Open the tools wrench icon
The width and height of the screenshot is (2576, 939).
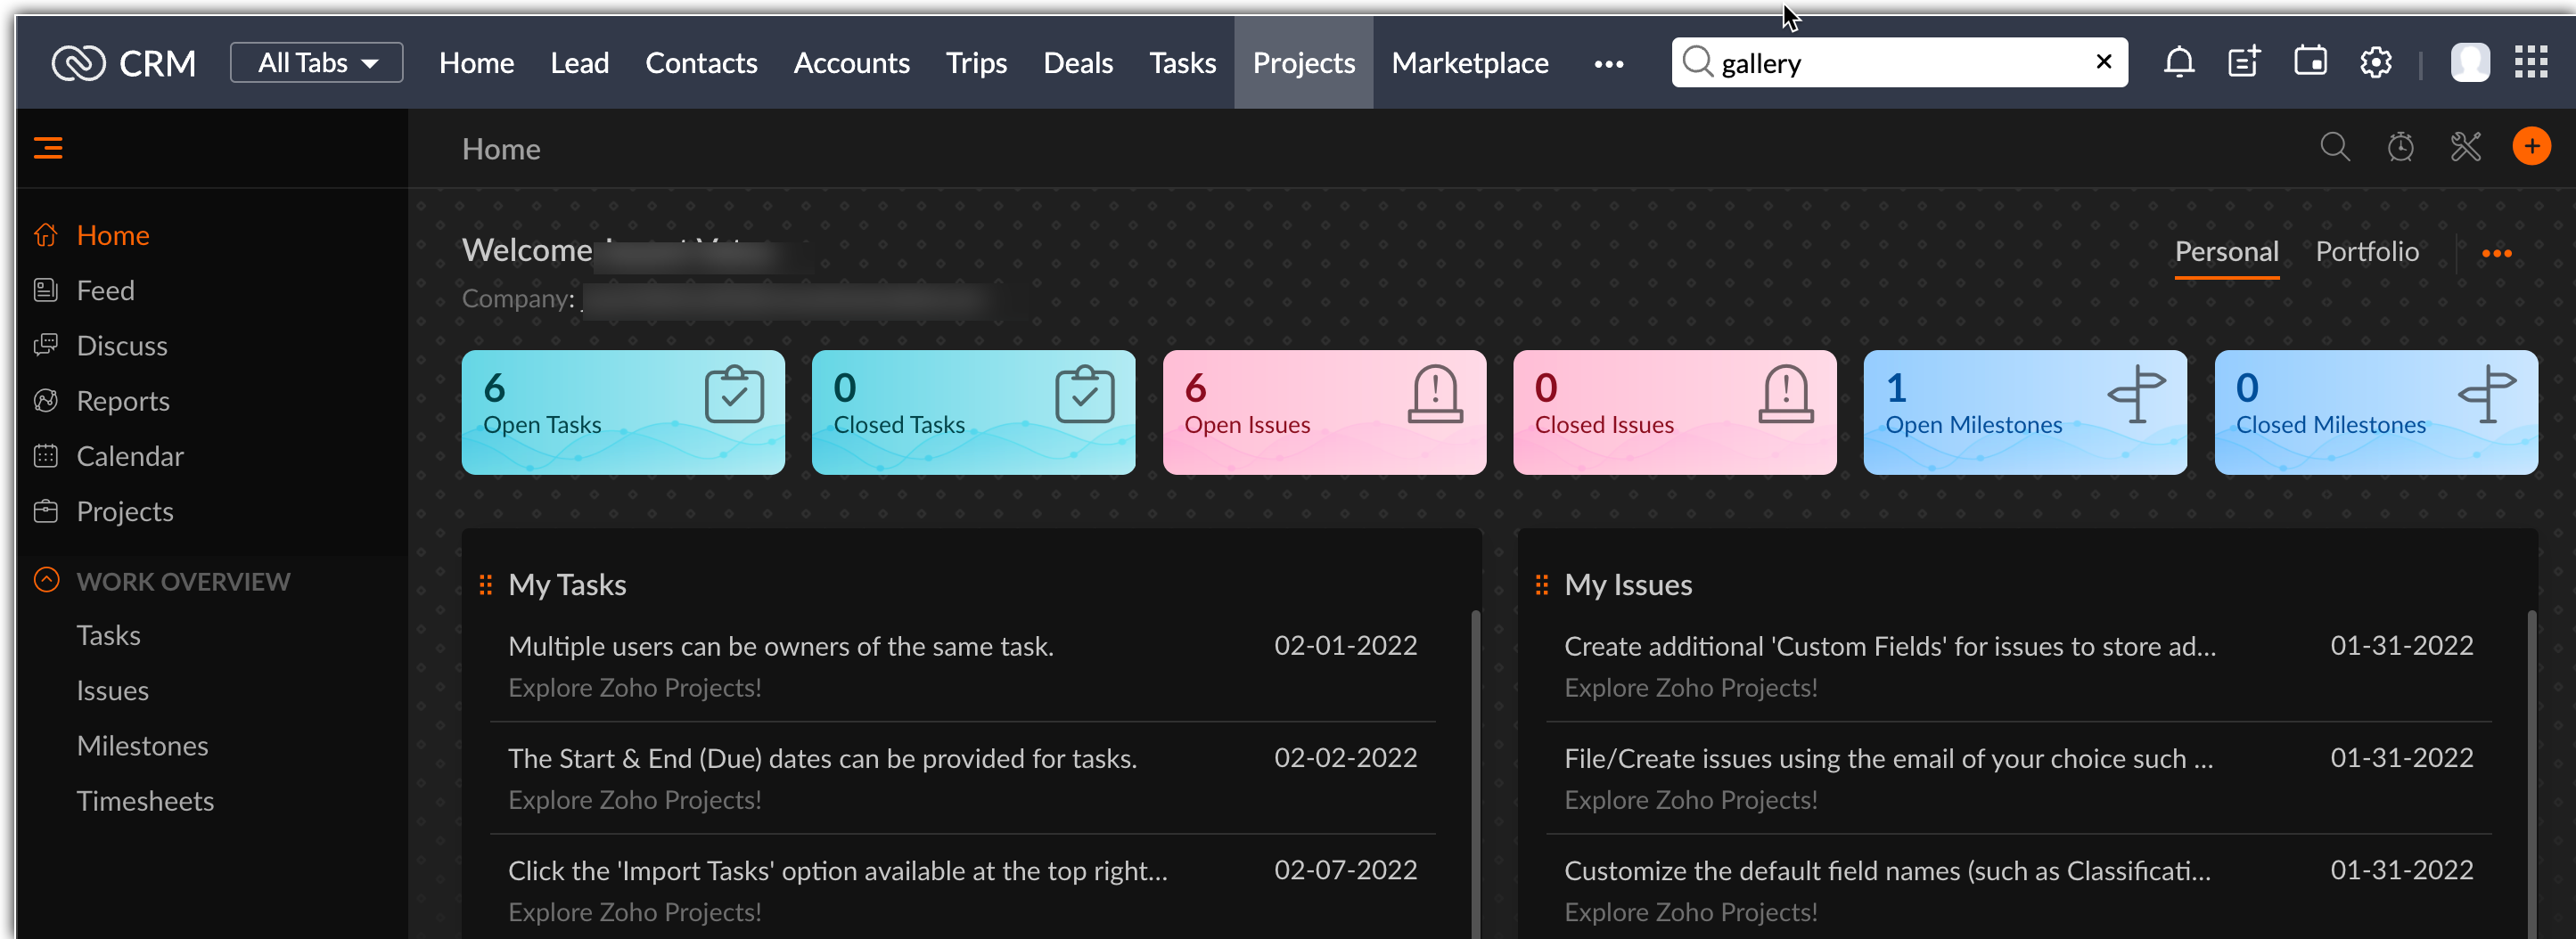point(2465,148)
